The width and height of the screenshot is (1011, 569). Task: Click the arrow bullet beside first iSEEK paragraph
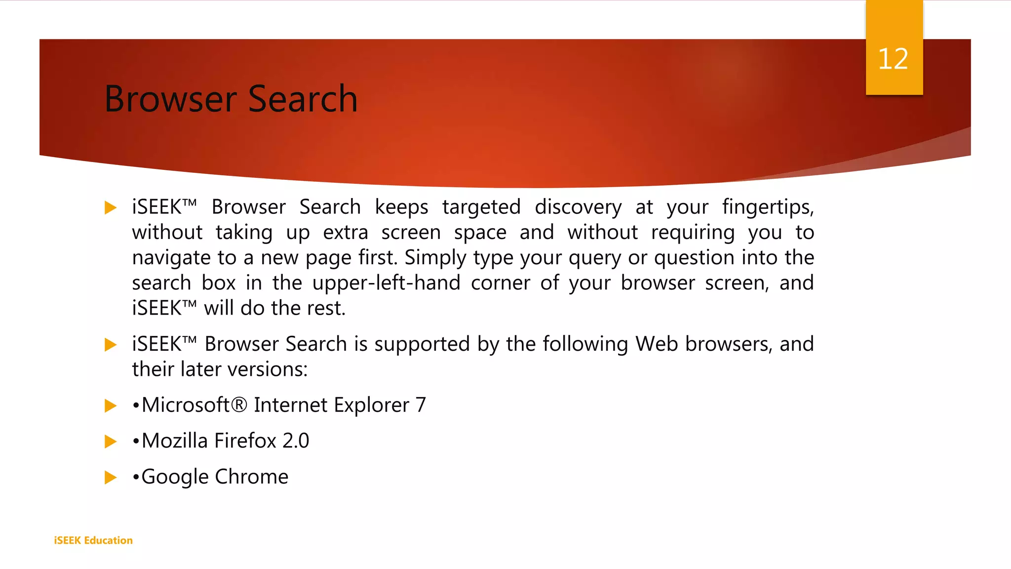point(111,207)
